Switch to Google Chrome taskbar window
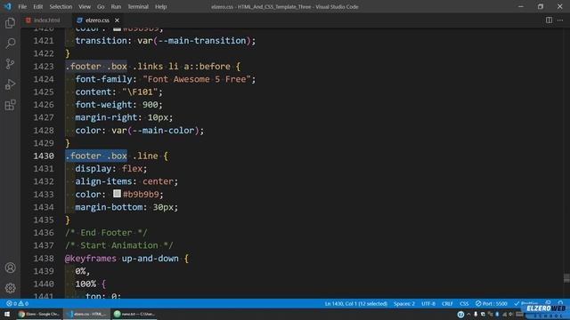 39,314
